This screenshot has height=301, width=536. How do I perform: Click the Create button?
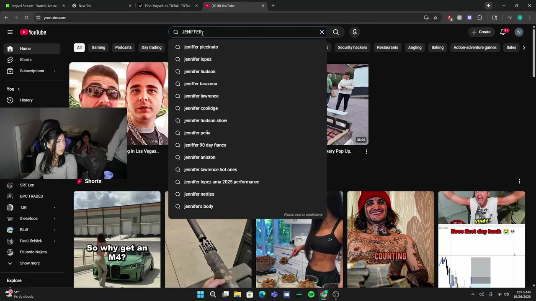click(480, 32)
